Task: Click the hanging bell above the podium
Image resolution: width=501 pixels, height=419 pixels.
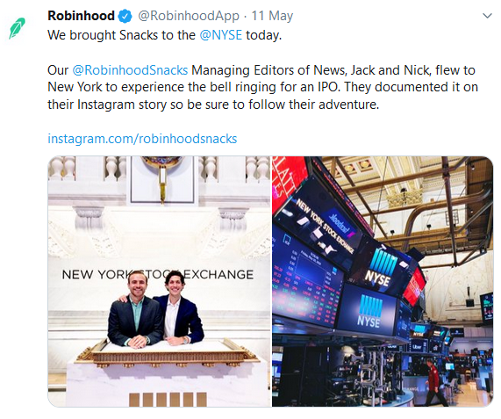Action: tap(162, 177)
